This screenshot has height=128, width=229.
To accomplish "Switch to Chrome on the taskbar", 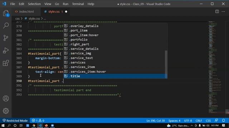I will tap(34, 126).
